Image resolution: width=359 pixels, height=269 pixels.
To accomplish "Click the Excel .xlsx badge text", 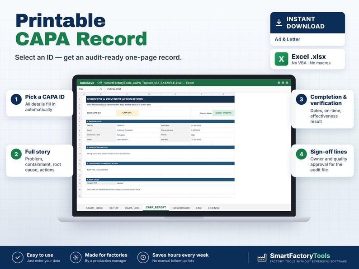I will point(309,56).
